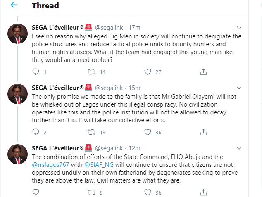Click the back arrow next to Thread
Image resolution: width=262 pixels, height=197 pixels.
tap(14, 5)
